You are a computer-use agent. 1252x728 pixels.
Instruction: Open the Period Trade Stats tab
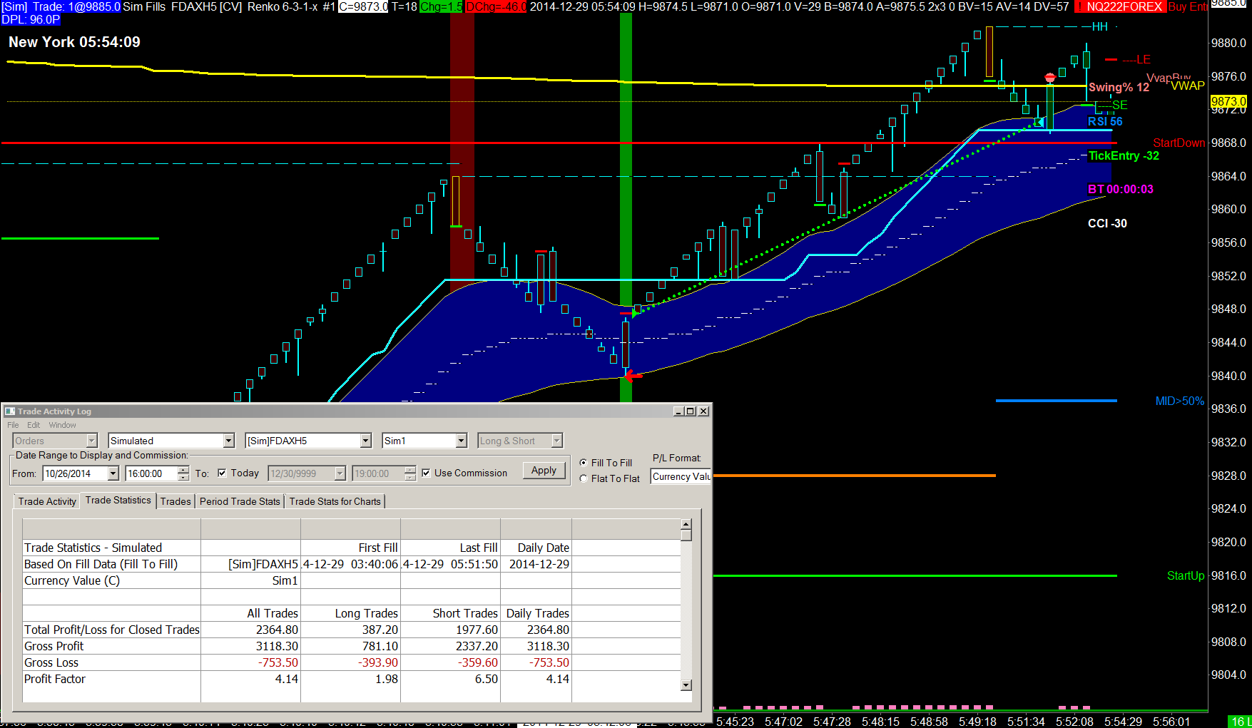[240, 501]
